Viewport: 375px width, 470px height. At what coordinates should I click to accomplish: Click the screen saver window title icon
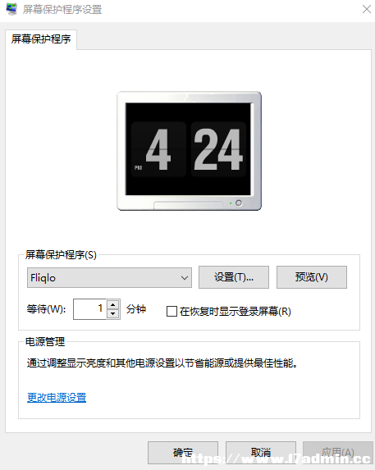point(12,9)
